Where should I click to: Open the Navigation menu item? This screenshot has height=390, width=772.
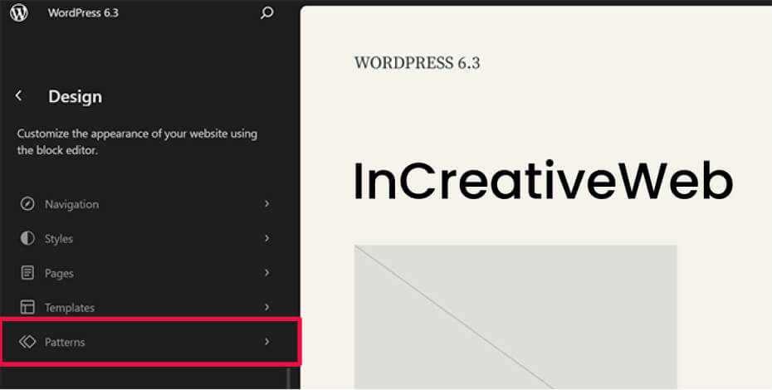[x=146, y=204]
